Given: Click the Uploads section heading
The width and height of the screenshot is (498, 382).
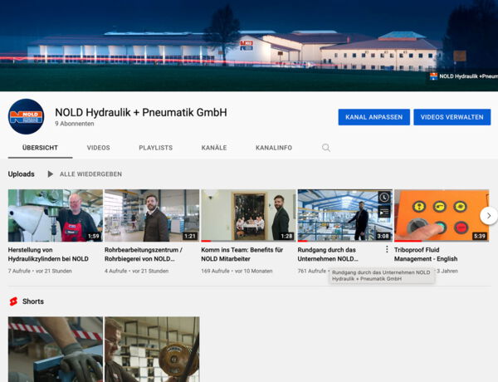Looking at the screenshot, I should coord(22,174).
